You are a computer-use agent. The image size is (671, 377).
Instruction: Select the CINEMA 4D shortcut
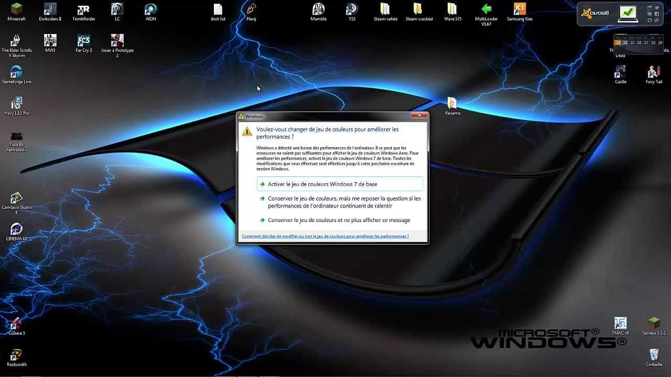(x=16, y=232)
